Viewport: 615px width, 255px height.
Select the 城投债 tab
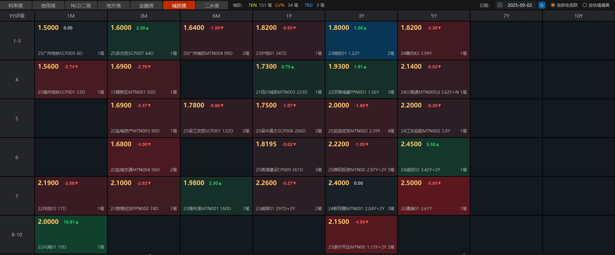tap(179, 5)
